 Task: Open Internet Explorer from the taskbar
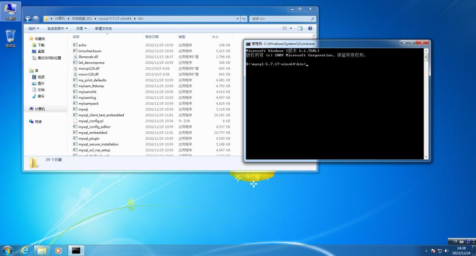pos(24,251)
